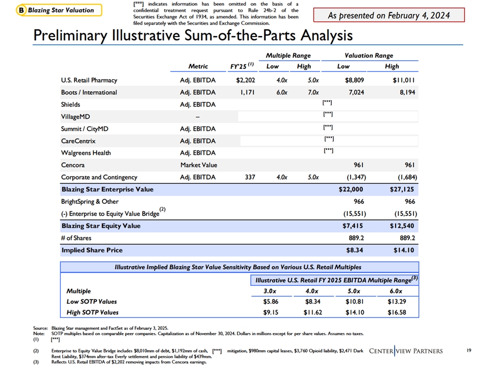Viewport: 487px width, 365px height.
Task: Click the Low SOTP Values row label
Action: (x=92, y=302)
